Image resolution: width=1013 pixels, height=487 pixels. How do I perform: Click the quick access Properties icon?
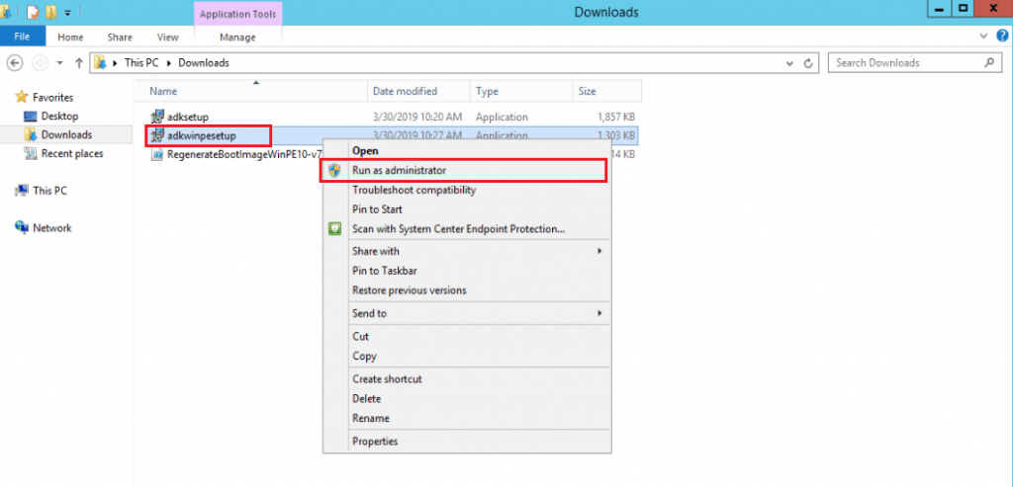32,12
